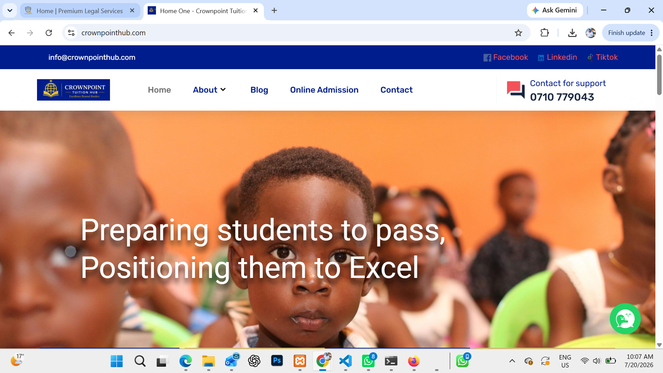Open Terminal from taskbar

click(x=391, y=361)
